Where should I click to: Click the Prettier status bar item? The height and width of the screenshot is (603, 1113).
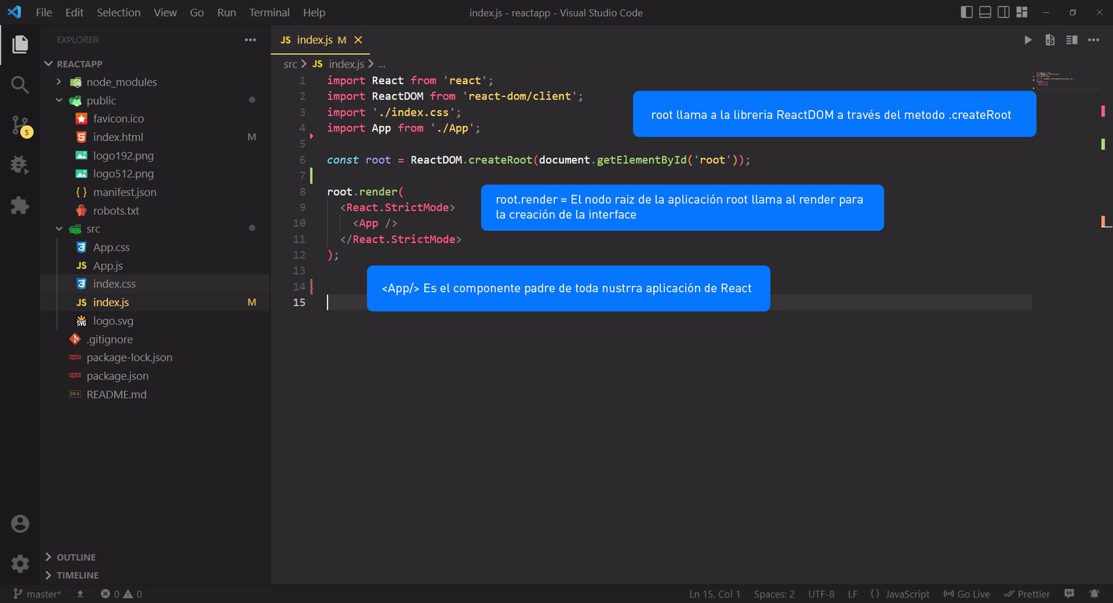[x=1027, y=594]
